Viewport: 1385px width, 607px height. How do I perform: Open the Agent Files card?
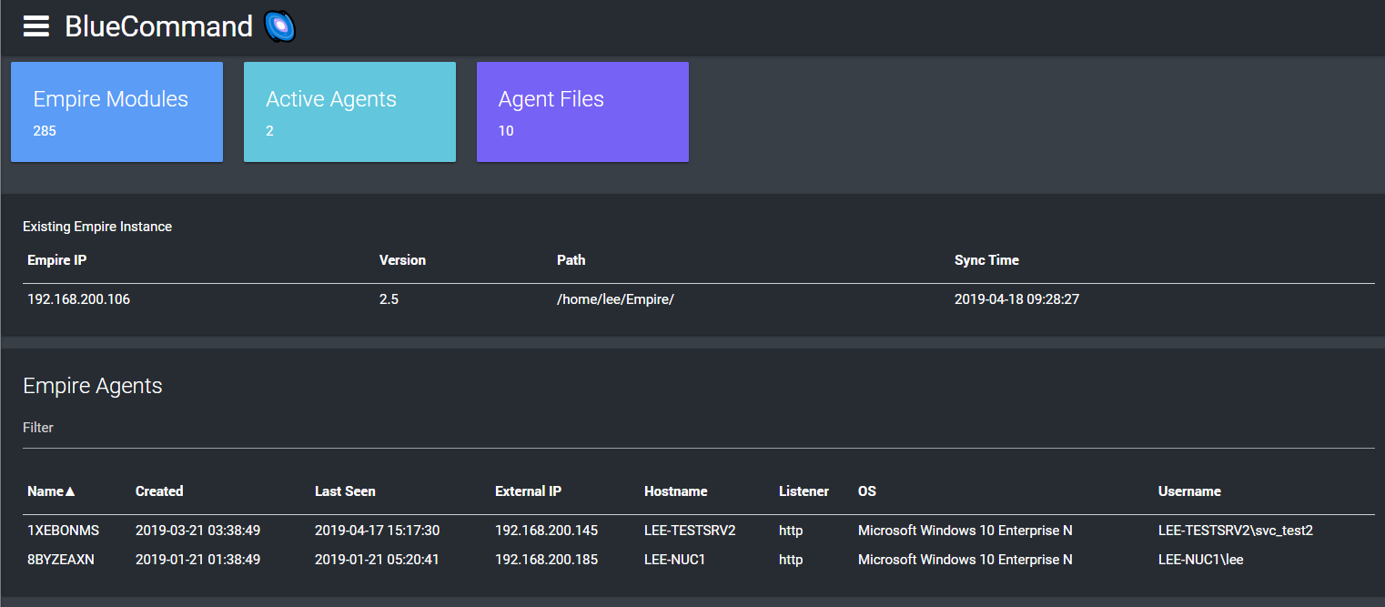[x=582, y=112]
